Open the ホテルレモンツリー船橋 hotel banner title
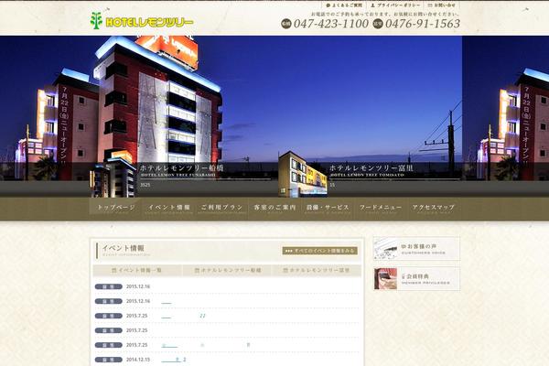The image size is (549, 366). point(181,168)
